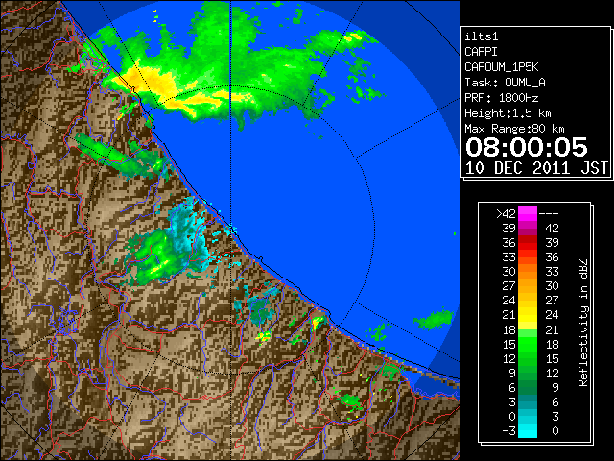614x461 pixels.
Task: Click the magenta >42 dBZ color swatch
Action: pyautogui.click(x=527, y=214)
